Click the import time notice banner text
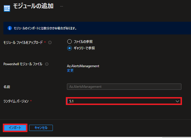The width and height of the screenshot is (191, 138). click(45, 28)
